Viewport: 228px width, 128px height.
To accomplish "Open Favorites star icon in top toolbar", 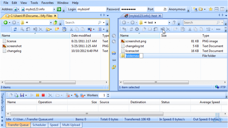I will tap(211, 9).
